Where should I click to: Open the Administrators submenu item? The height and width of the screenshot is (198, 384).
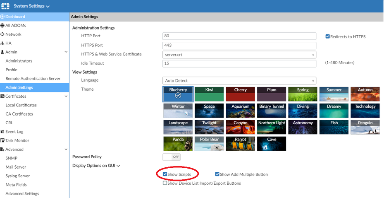pos(35,61)
